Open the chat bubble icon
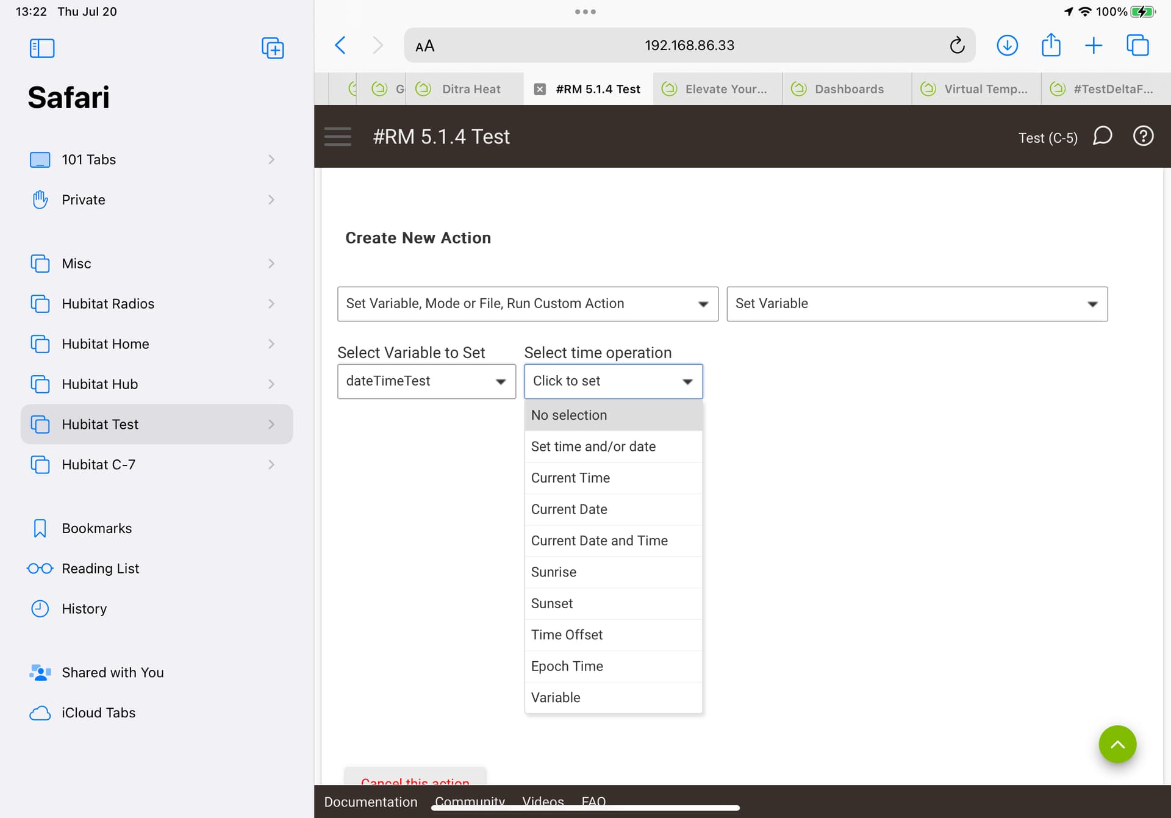Viewport: 1171px width, 818px height. click(x=1103, y=136)
